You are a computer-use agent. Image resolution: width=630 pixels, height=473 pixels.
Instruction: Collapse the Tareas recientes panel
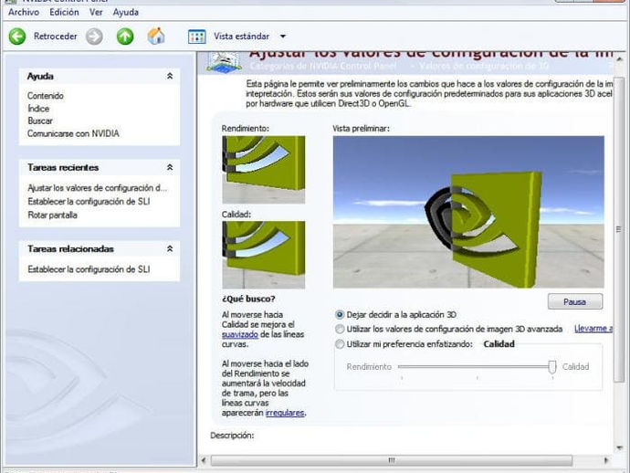tap(170, 167)
